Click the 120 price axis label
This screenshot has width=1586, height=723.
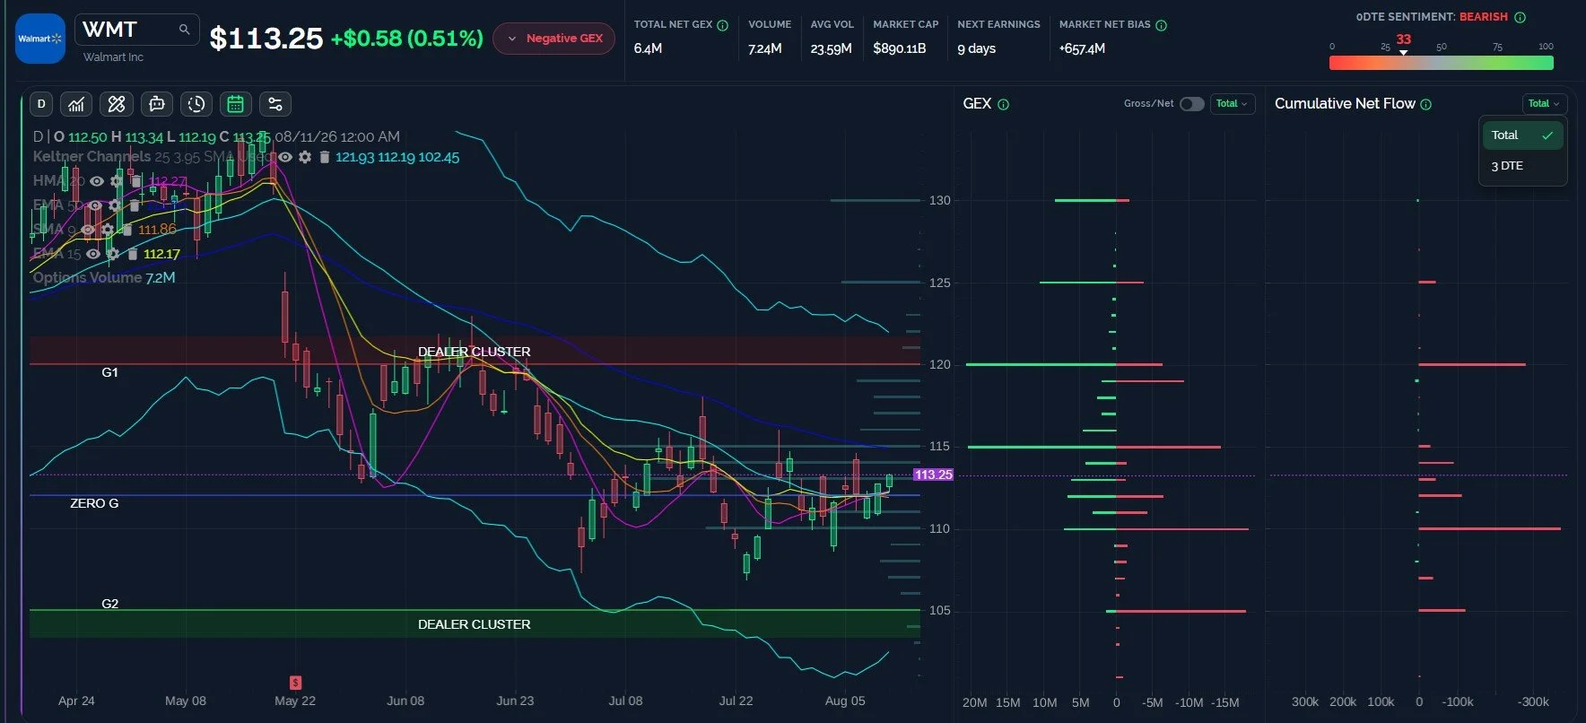tap(939, 364)
